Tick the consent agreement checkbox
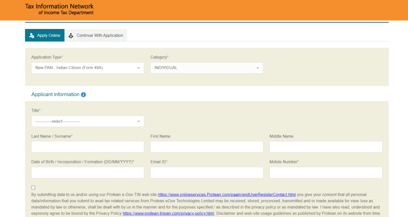This screenshot has width=408, height=217. 33,188
